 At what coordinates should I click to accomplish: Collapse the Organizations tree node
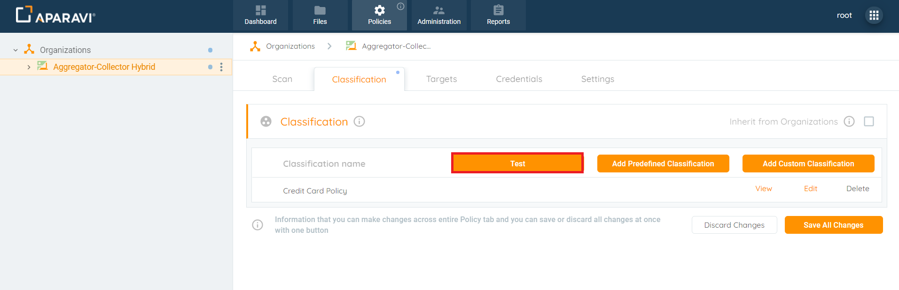pyautogui.click(x=15, y=49)
